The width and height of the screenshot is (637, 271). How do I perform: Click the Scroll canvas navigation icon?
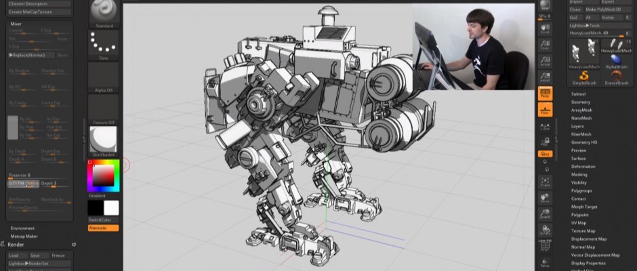(x=545, y=28)
